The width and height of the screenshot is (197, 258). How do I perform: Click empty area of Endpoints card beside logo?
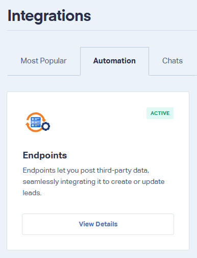click(x=97, y=123)
